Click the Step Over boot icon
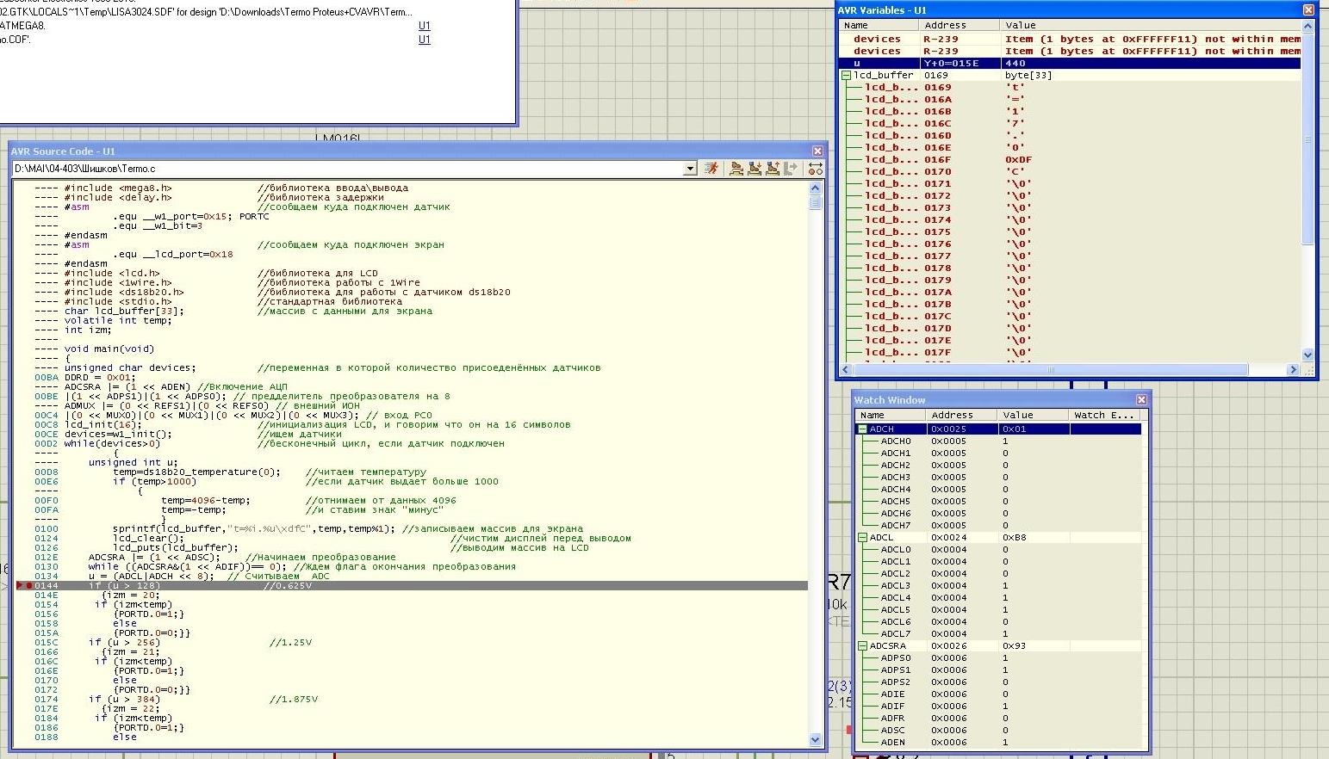1329x759 pixels. point(736,169)
